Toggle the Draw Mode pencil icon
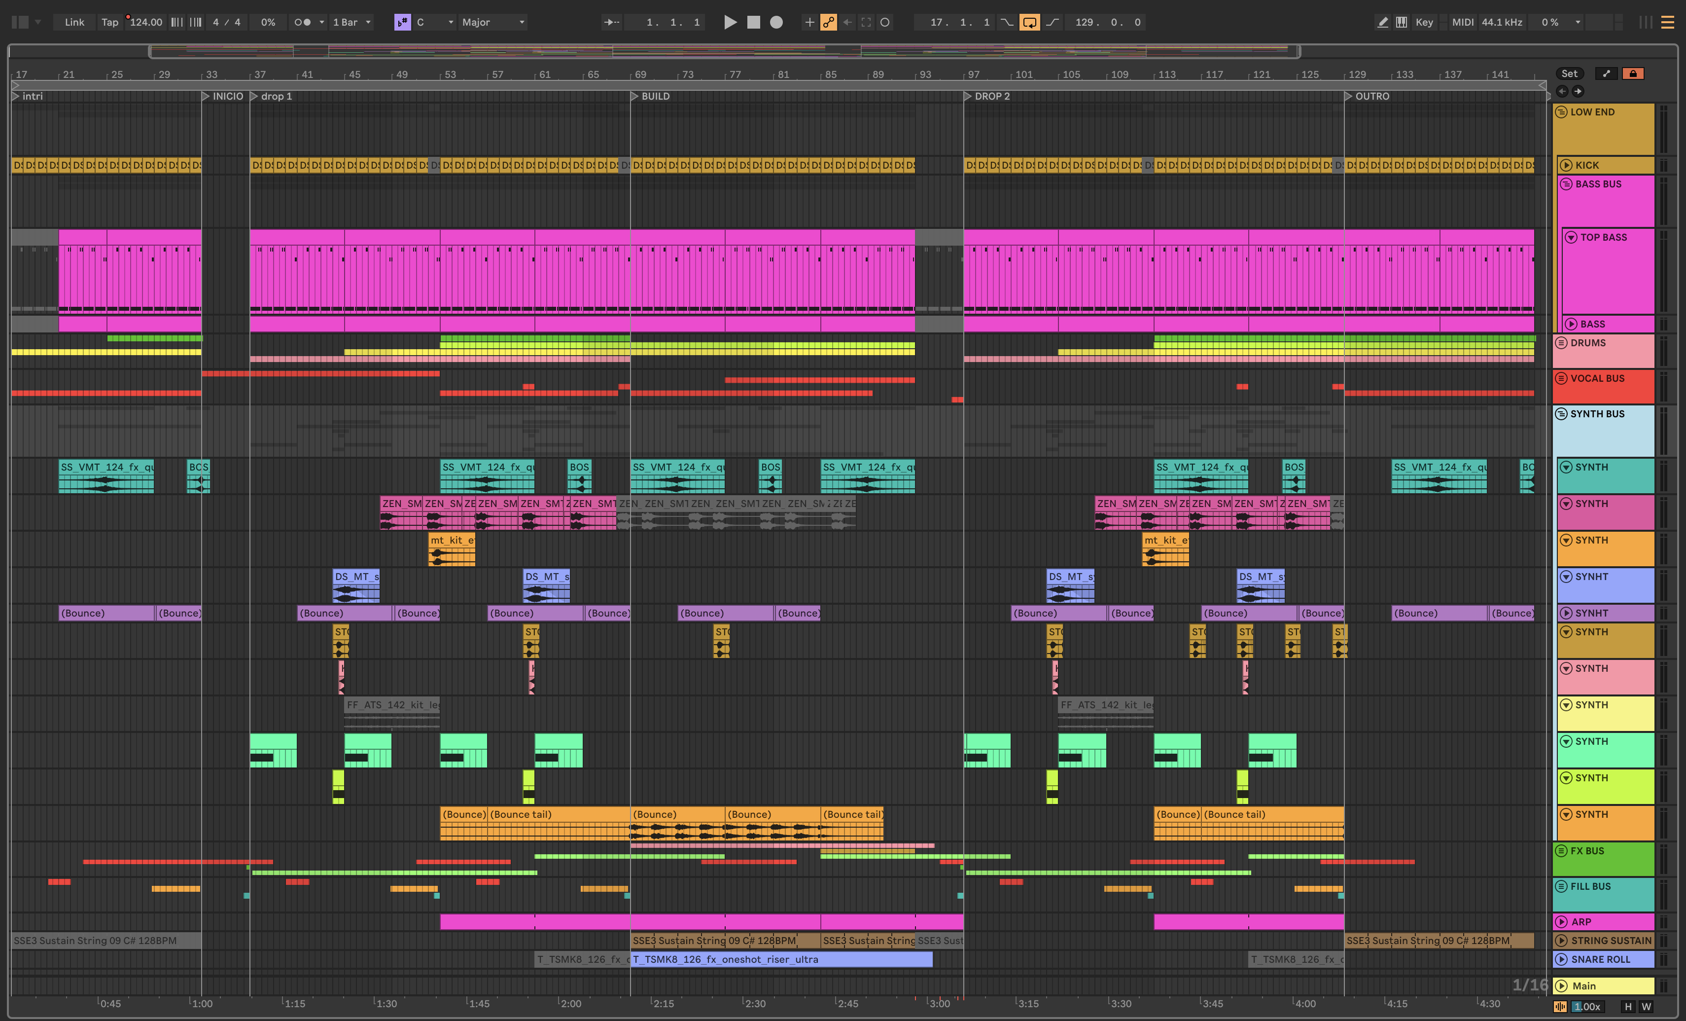Screen dimensions: 1686x1021 pos(1382,22)
